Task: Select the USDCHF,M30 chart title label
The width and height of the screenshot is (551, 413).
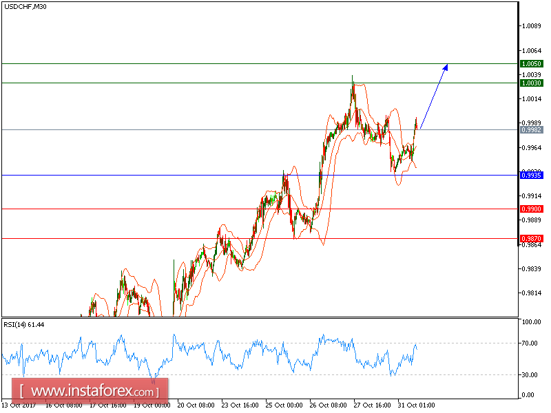Action: pyautogui.click(x=24, y=8)
